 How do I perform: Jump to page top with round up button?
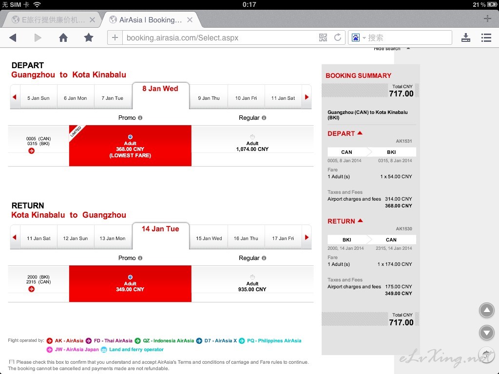click(487, 310)
